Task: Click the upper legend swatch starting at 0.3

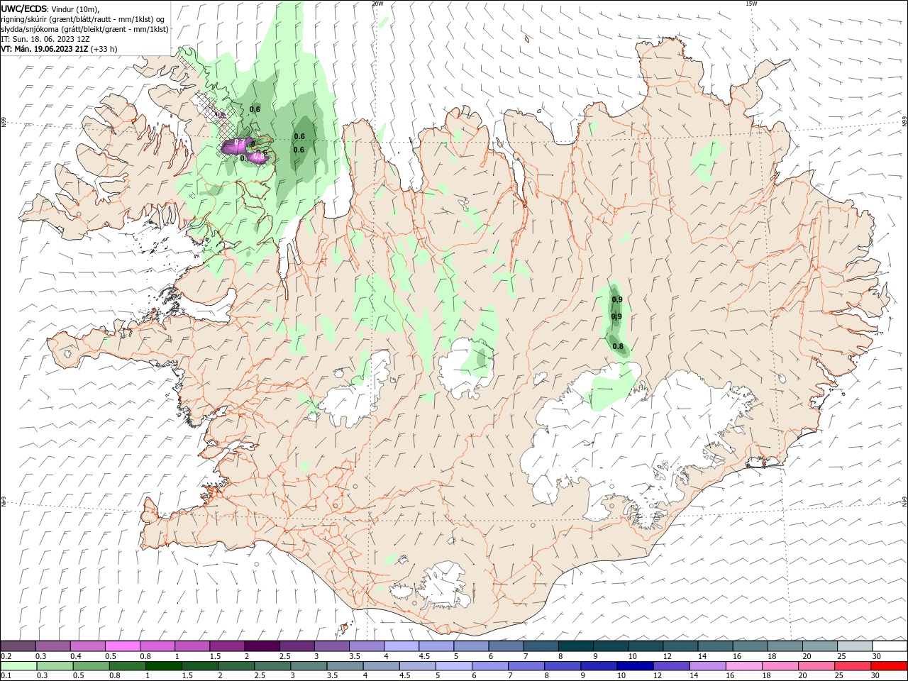Action: click(52, 646)
